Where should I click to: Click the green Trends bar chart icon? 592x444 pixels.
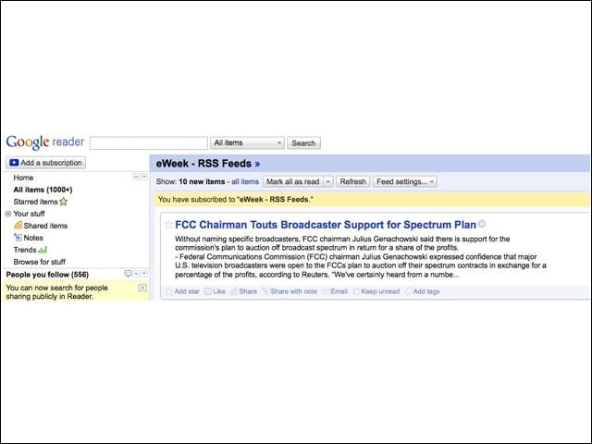pos(43,250)
